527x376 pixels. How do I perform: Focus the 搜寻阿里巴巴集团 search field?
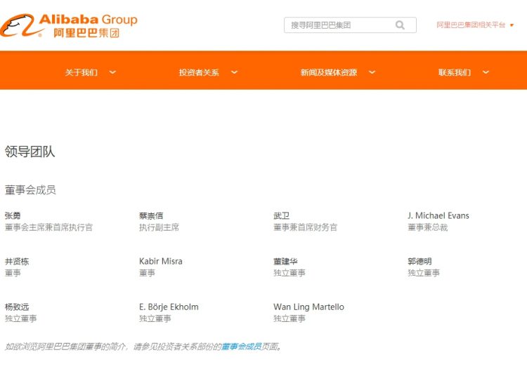coord(350,25)
